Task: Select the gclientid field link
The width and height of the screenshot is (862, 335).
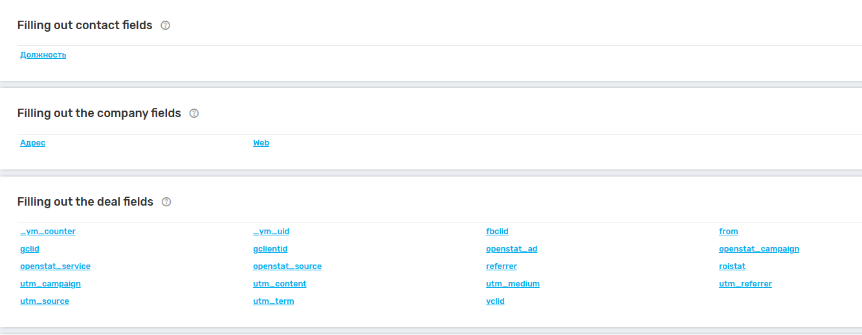Action: 270,249
